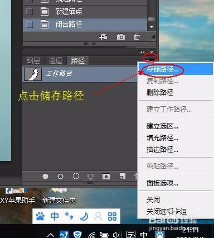Collapse panel with double-arrow icon
Image resolution: width=214 pixels, height=238 pixels.
tap(142, 52)
